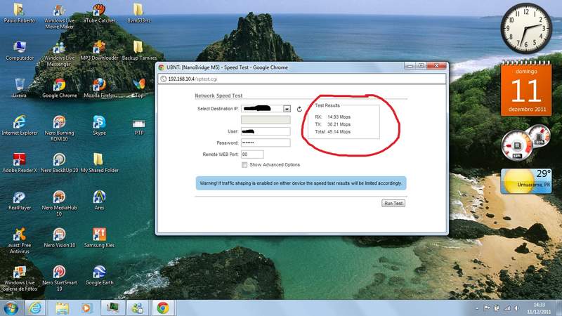Launch Windows Live Messenger shortcut
Image resolution: width=562 pixels, height=316 pixels.
59,54
